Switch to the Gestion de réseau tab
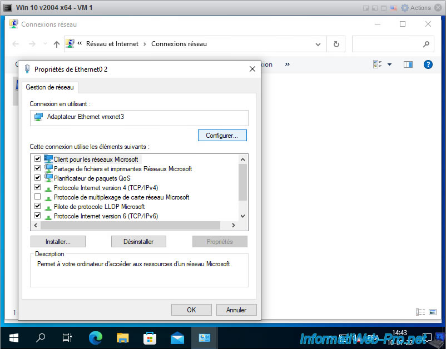 [x=50, y=87]
